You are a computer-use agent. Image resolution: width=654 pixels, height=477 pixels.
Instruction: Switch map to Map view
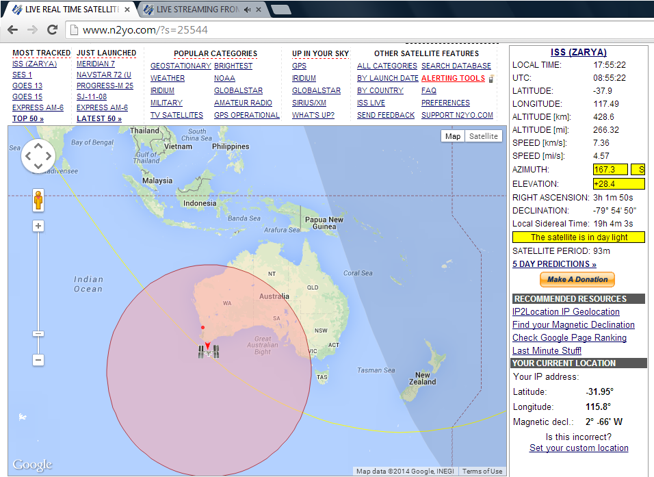[453, 136]
